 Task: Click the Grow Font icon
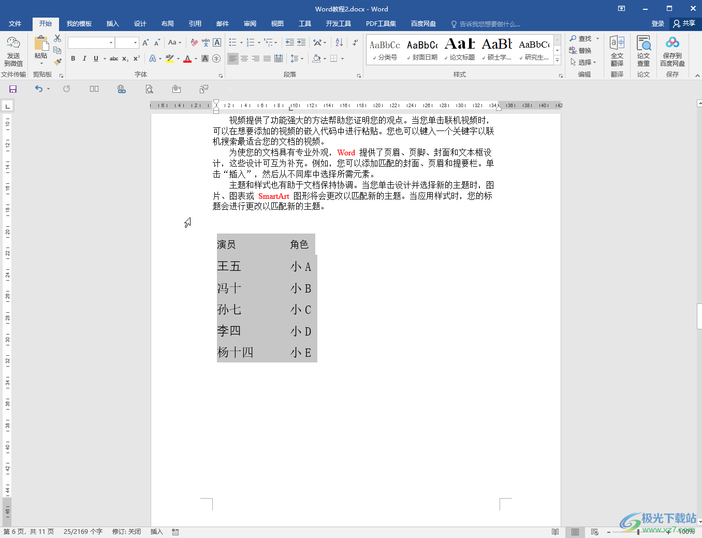[x=145, y=42]
